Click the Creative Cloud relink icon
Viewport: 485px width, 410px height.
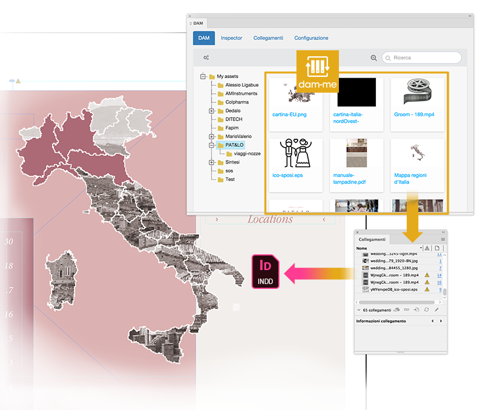pyautogui.click(x=396, y=310)
